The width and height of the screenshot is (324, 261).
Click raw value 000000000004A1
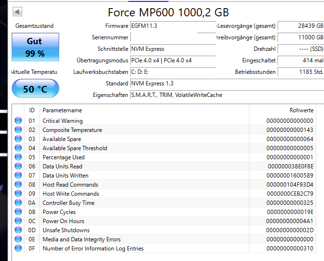coord(290,221)
